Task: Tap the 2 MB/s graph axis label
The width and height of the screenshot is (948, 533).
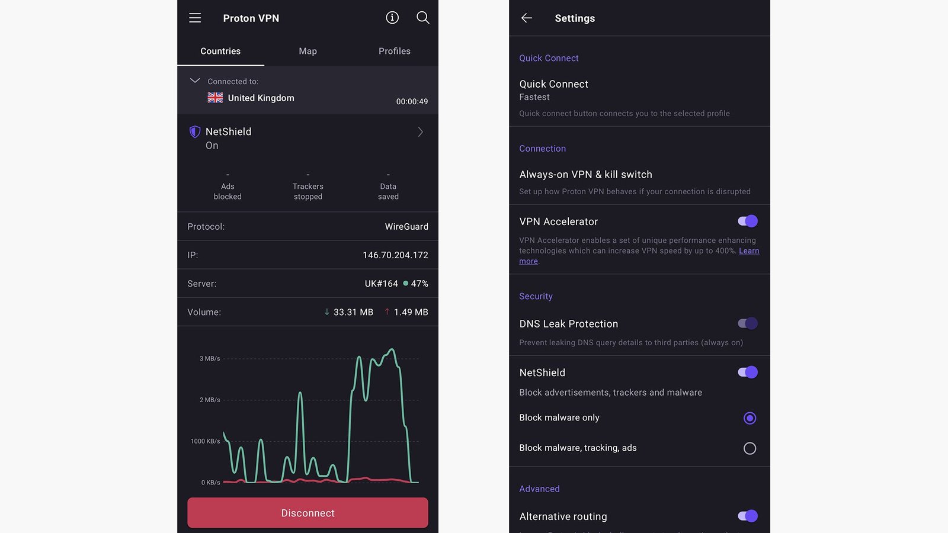Action: click(210, 400)
